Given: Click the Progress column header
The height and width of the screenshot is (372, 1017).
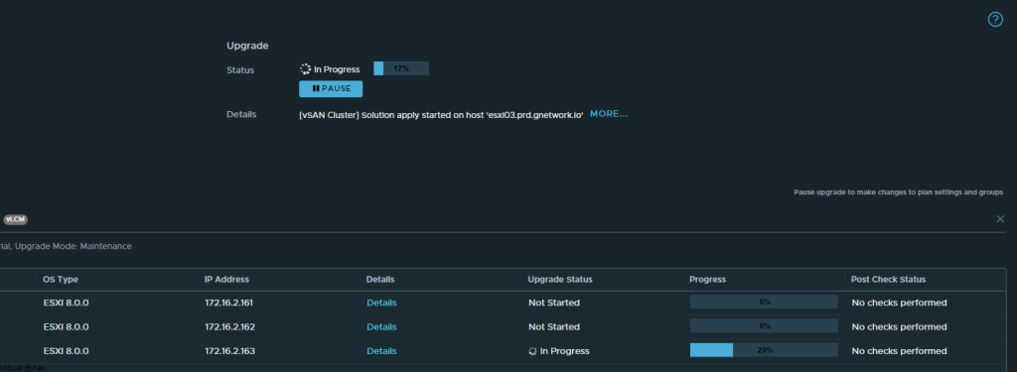Looking at the screenshot, I should tap(707, 280).
